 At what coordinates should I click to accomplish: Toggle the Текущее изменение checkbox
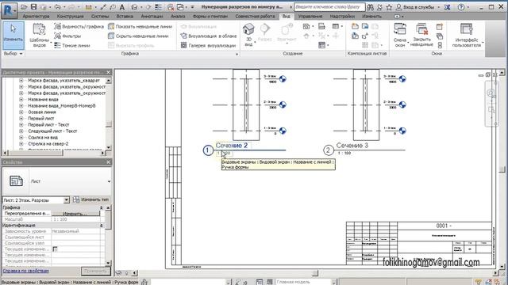point(55,249)
